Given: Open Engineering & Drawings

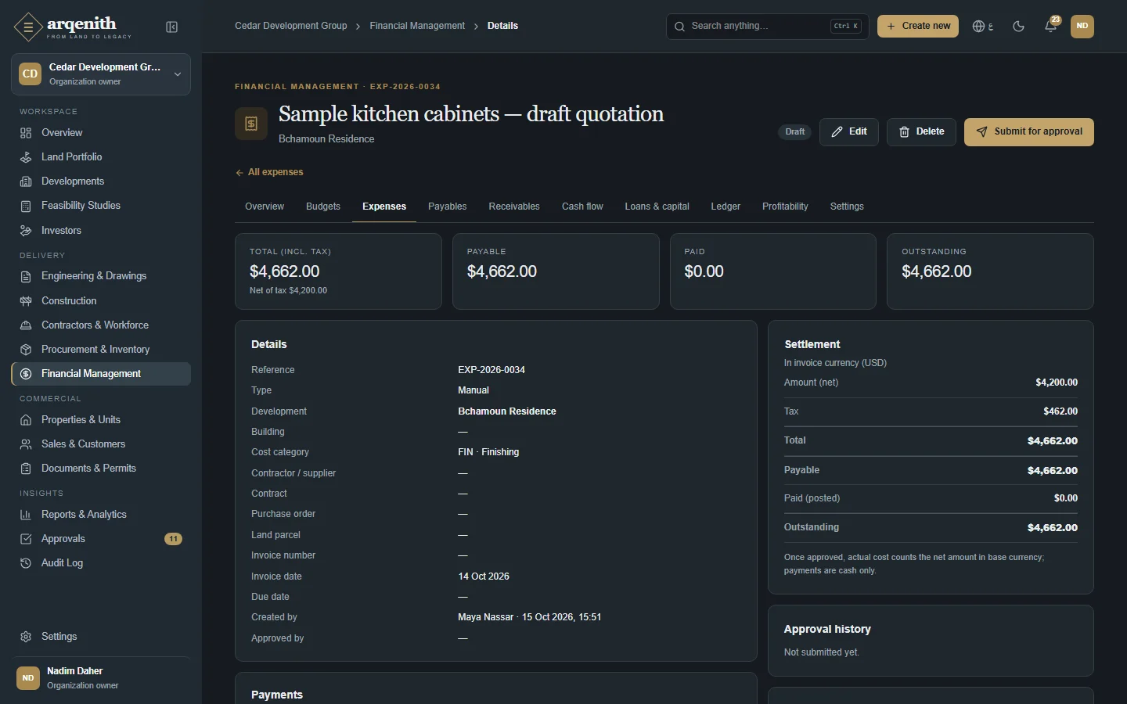Looking at the screenshot, I should (x=101, y=276).
